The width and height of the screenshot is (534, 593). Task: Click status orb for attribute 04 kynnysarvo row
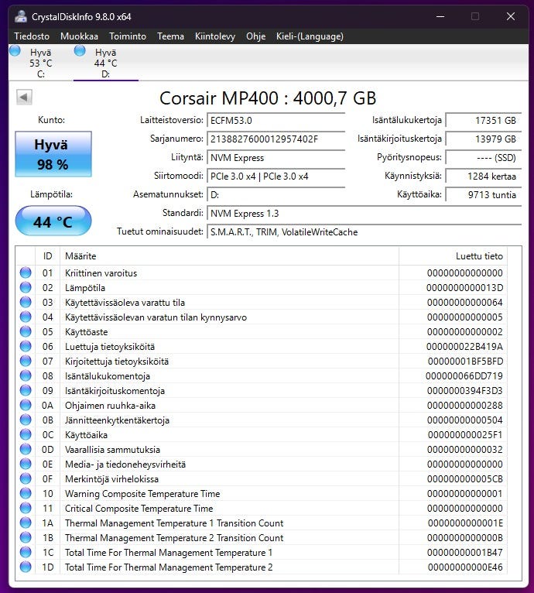click(x=26, y=317)
